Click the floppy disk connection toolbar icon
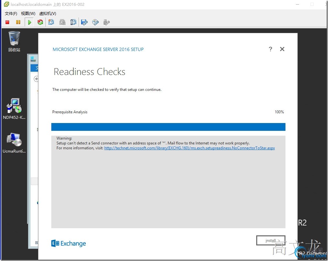Viewport: 328px width, 261px height. [84, 22]
